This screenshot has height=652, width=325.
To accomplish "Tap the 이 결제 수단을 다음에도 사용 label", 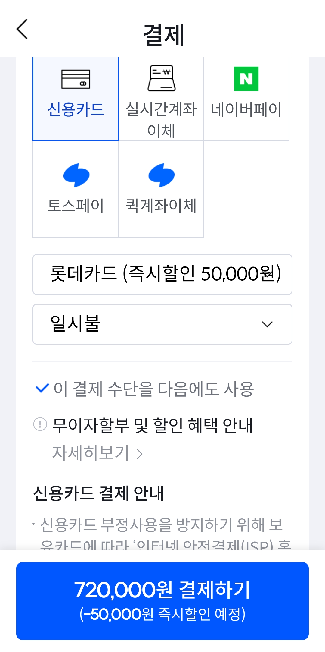I will click(153, 389).
